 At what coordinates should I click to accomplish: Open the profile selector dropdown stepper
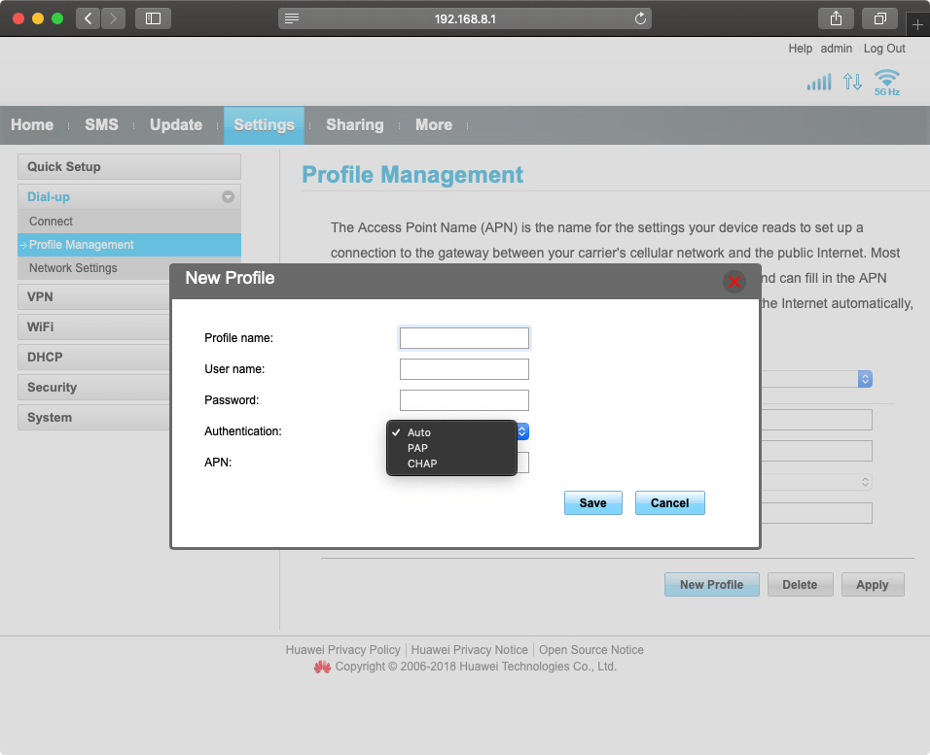865,379
